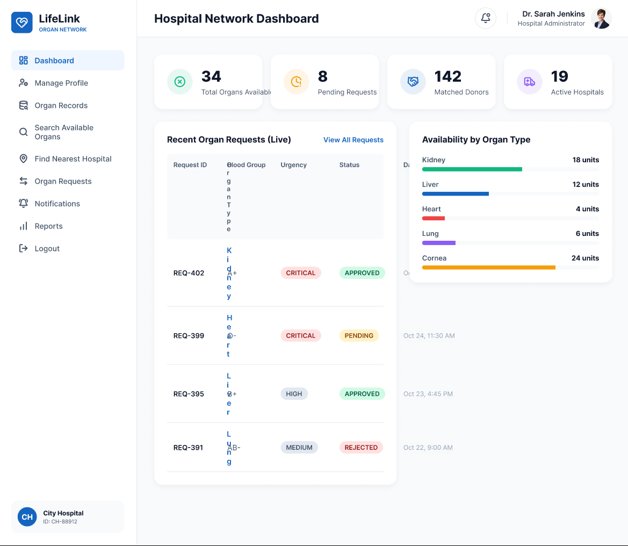Click the MEDIUM urgency badge for REQ-391

(299, 448)
